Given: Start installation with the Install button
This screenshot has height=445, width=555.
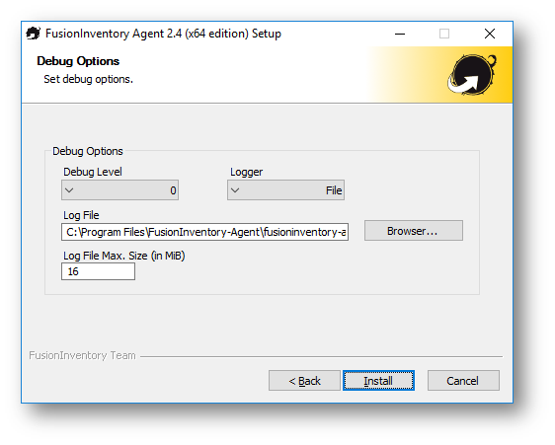Looking at the screenshot, I should tap(378, 381).
